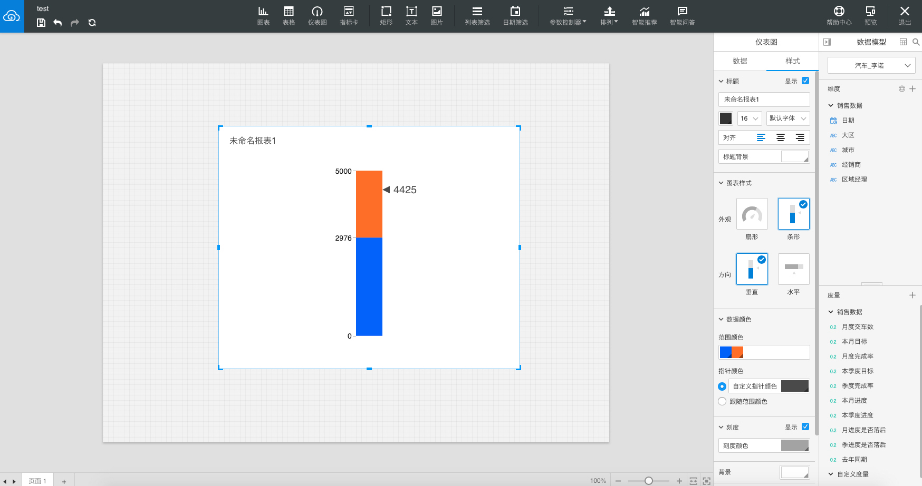This screenshot has width=922, height=486.
Task: Align the title to center
Action: coord(781,137)
